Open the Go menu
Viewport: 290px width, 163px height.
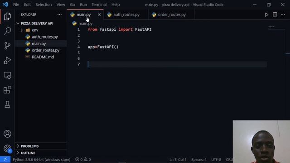pyautogui.click(x=72, y=5)
